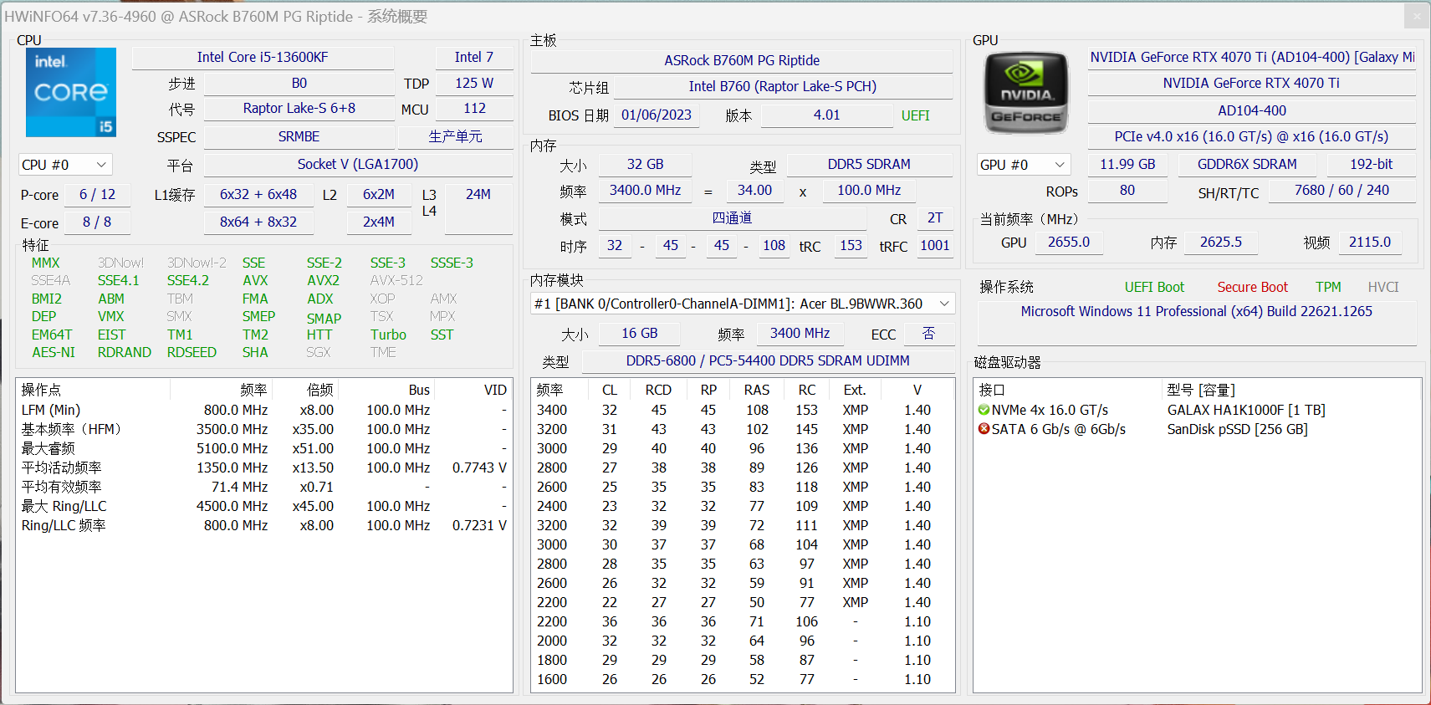Click the 11.99 GB video memory field
The image size is (1431, 705).
1127,164
